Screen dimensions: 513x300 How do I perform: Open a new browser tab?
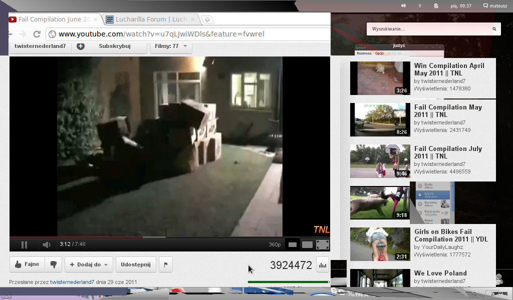click(207, 19)
